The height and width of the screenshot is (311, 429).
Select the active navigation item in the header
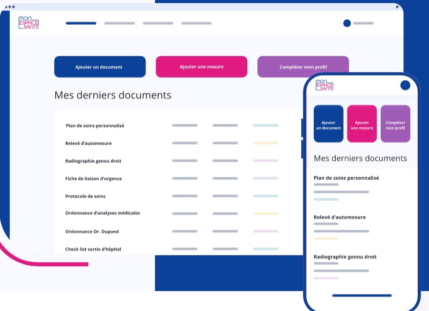click(80, 24)
